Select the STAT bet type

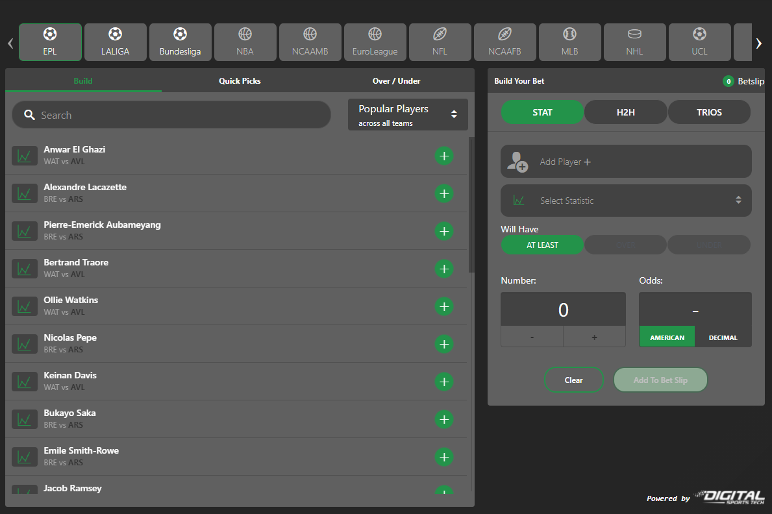(542, 112)
